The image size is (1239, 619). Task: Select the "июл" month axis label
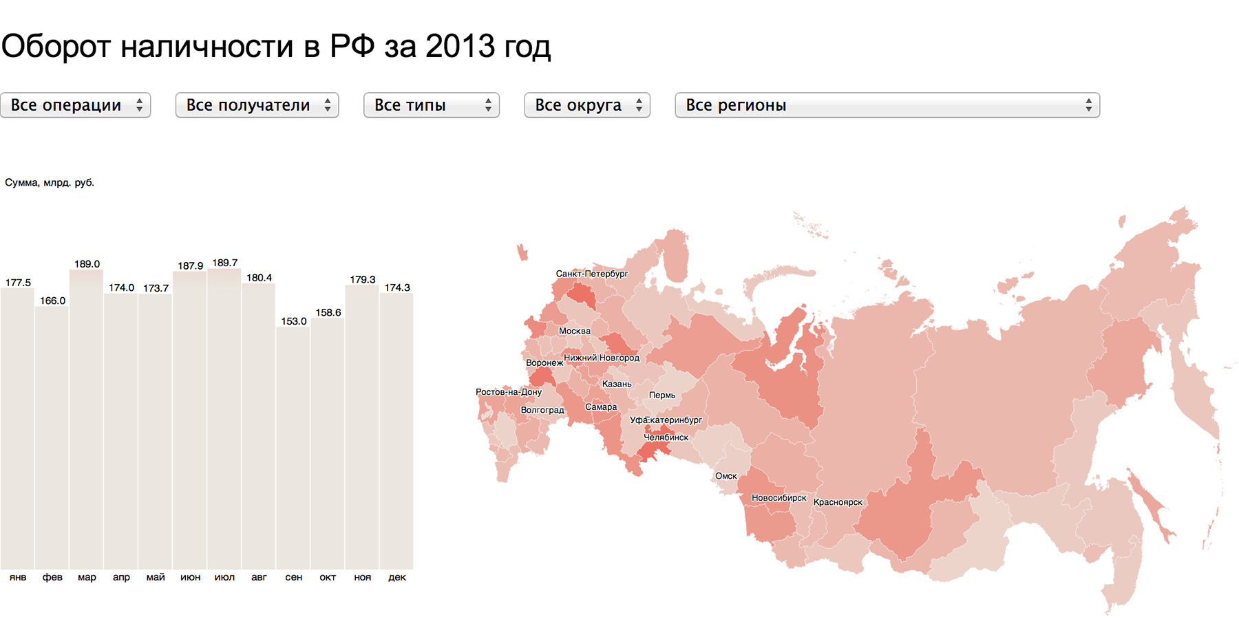(x=224, y=577)
